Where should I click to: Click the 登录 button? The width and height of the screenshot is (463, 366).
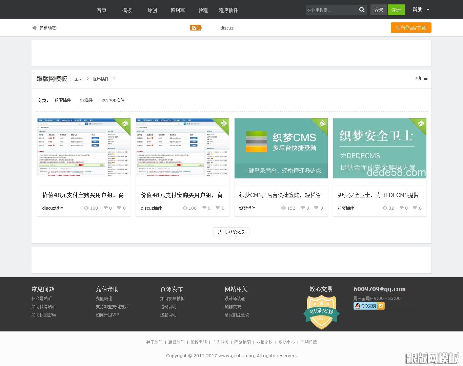tap(379, 10)
